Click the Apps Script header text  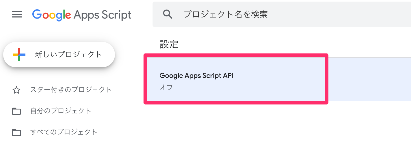coord(102,15)
